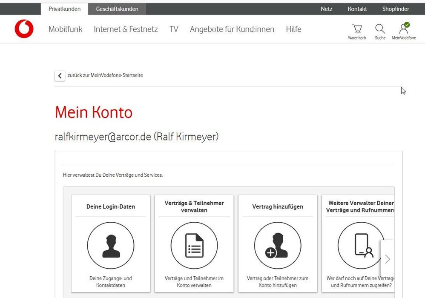425x298 pixels.
Task: Open the Hilfe menu
Action: pyautogui.click(x=293, y=29)
